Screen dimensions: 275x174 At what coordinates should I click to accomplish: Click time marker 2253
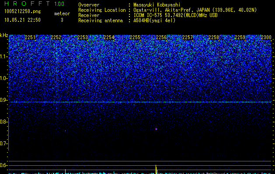tap(83, 37)
